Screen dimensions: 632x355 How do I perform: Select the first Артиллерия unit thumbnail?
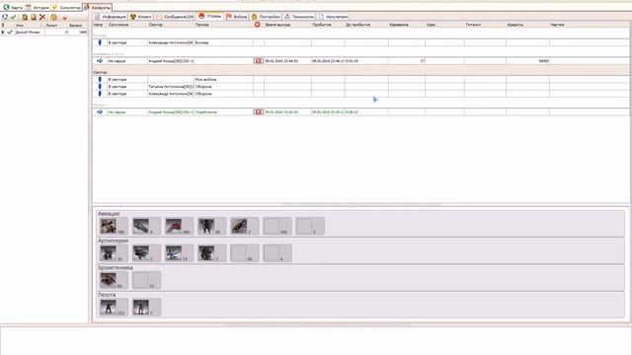coord(109,253)
